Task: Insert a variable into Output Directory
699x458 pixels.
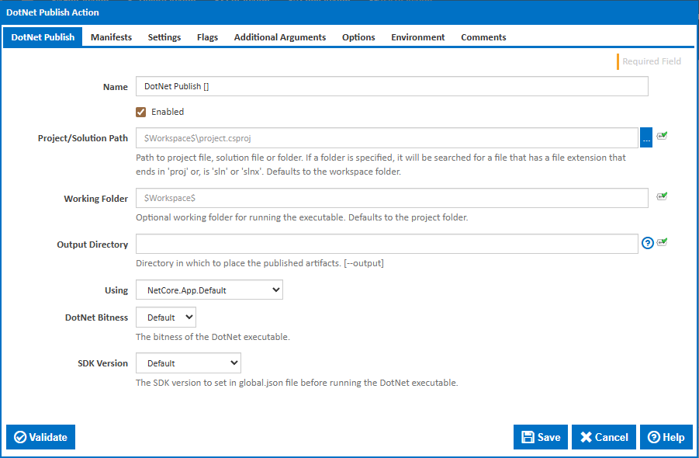Action: 661,243
